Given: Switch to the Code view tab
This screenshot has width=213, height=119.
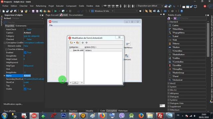Looking at the screenshot, I should click(103, 111).
